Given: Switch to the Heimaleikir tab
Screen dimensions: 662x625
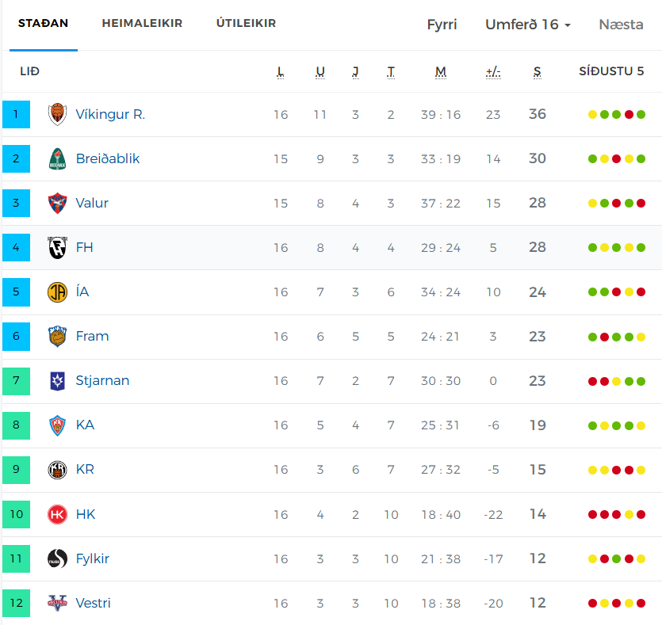Looking at the screenshot, I should (x=142, y=23).
